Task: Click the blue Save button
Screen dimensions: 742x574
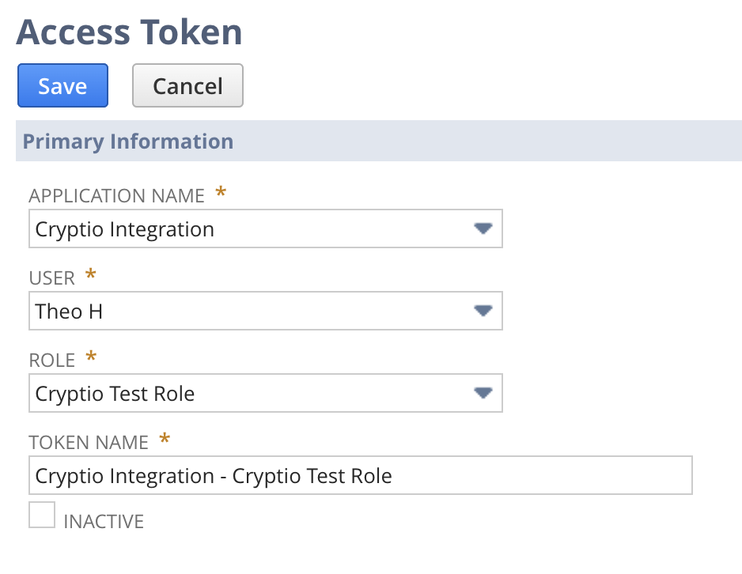Action: coord(62,85)
